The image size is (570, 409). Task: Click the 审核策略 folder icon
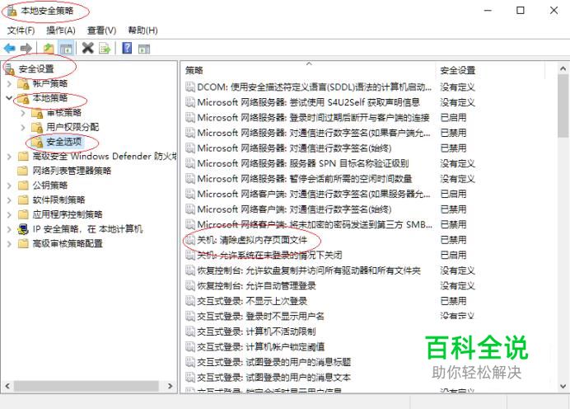click(x=37, y=113)
